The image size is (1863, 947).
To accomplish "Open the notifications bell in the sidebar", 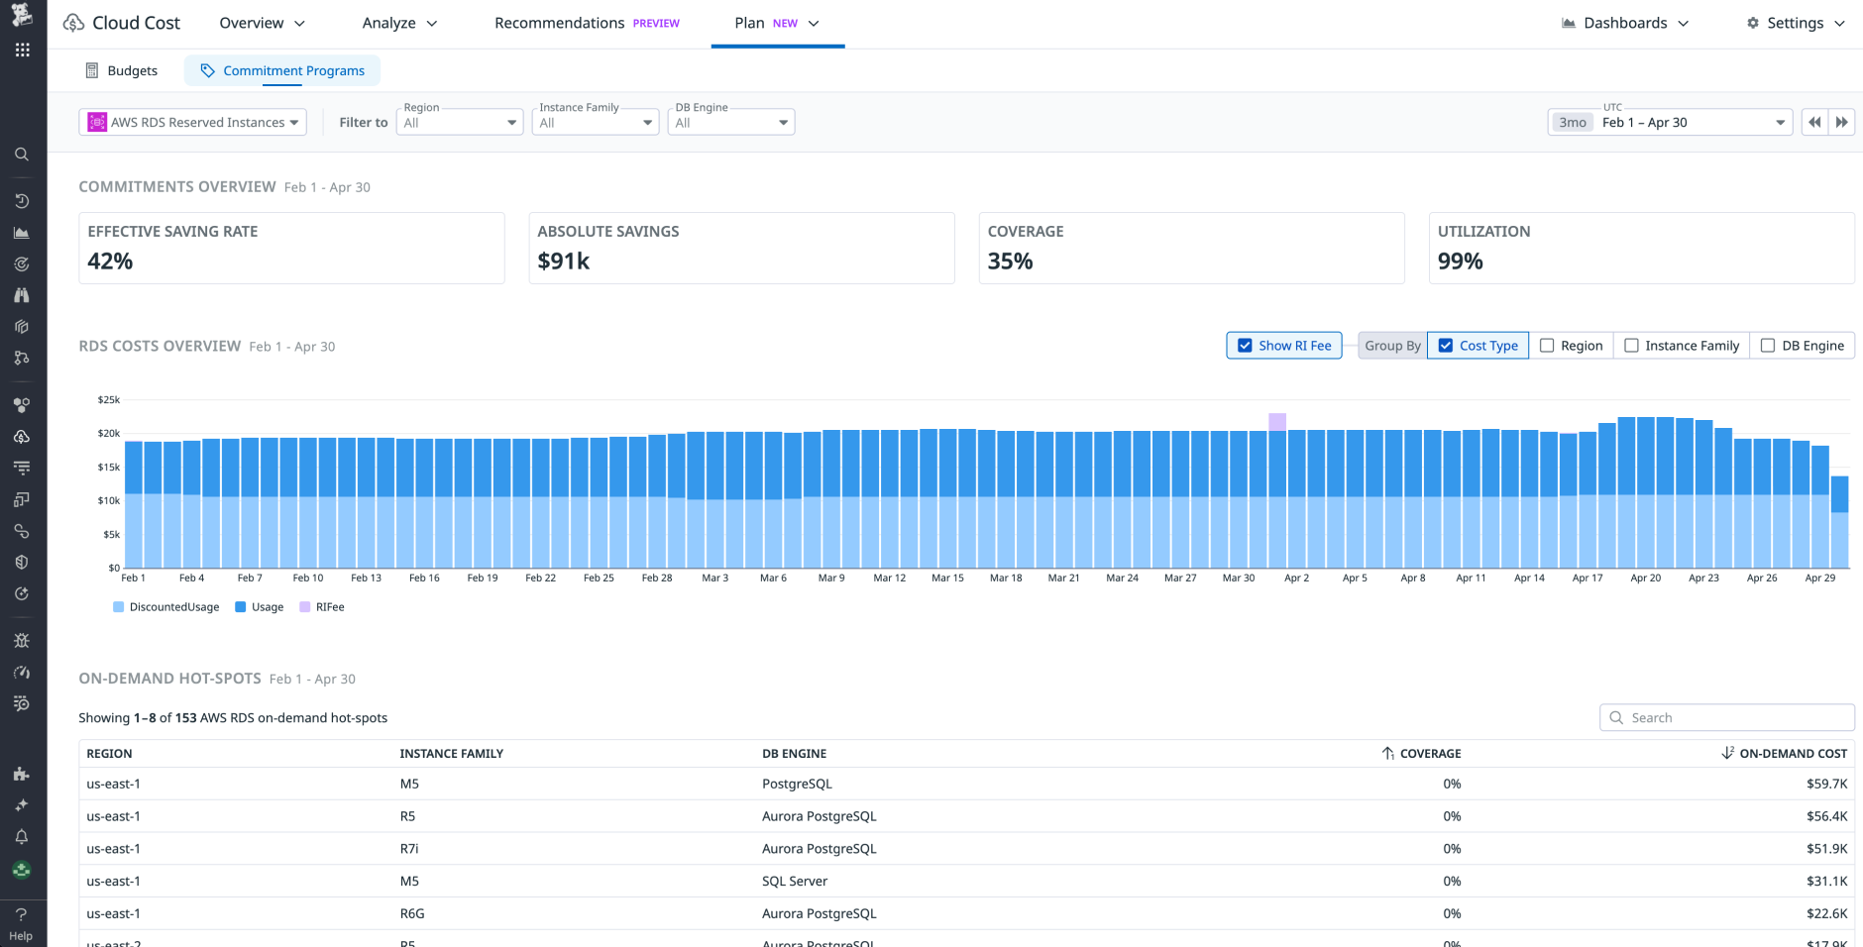I will coord(22,837).
